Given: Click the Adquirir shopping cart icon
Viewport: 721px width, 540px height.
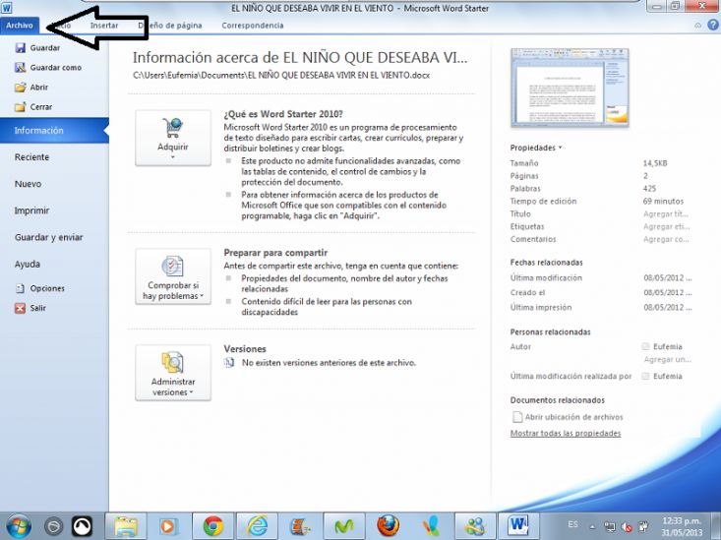Looking at the screenshot, I should pyautogui.click(x=173, y=128).
